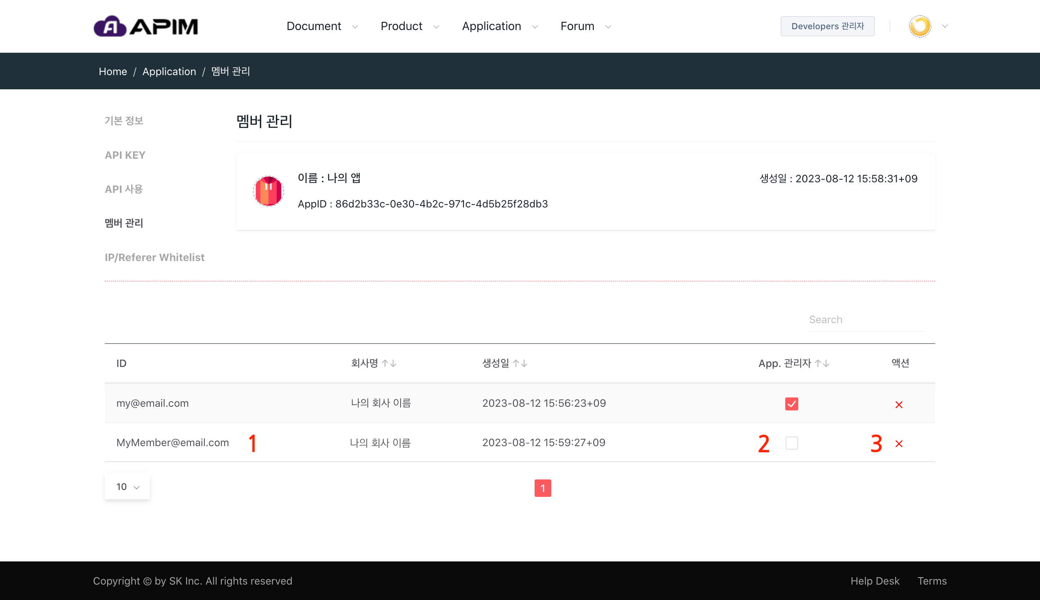Screen dimensions: 1040x600
Task: Sort by App. 관리자 column arrows
Action: (822, 363)
